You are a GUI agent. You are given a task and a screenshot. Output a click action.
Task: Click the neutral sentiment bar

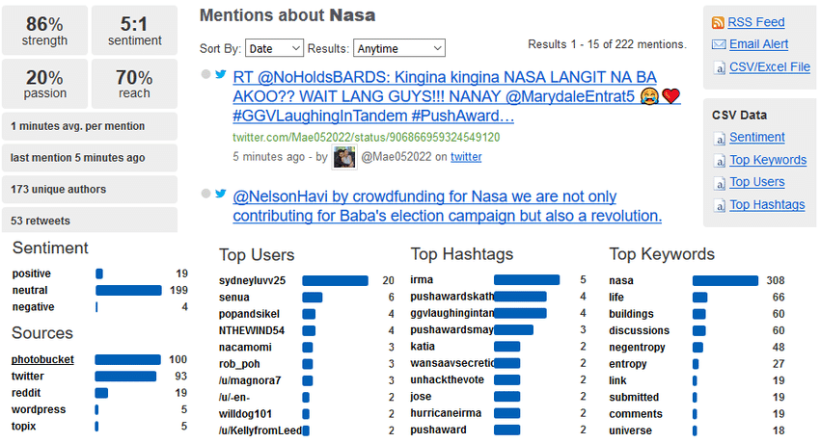click(128, 290)
